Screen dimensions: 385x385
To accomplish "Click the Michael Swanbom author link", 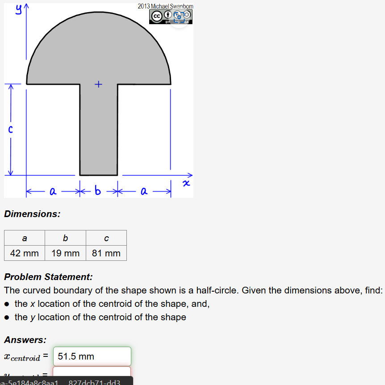I will [171, 6].
